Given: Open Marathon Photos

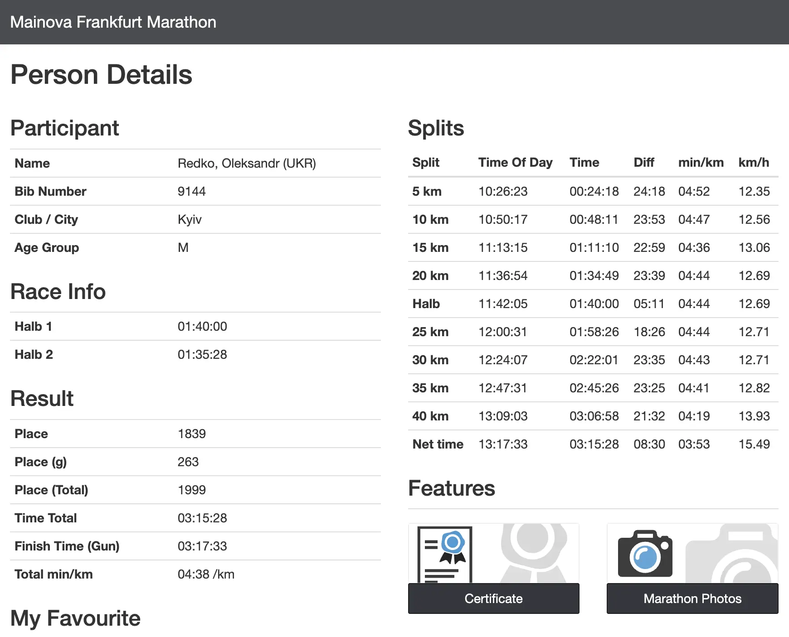Looking at the screenshot, I should pos(692,598).
